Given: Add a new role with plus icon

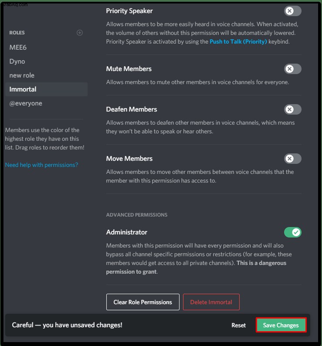Looking at the screenshot, I should point(80,33).
